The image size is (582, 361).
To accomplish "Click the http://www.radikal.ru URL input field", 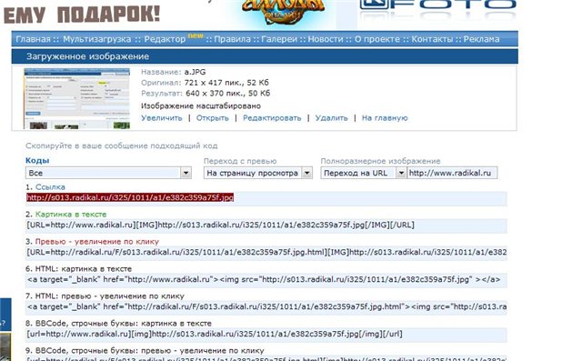I will pos(452,173).
